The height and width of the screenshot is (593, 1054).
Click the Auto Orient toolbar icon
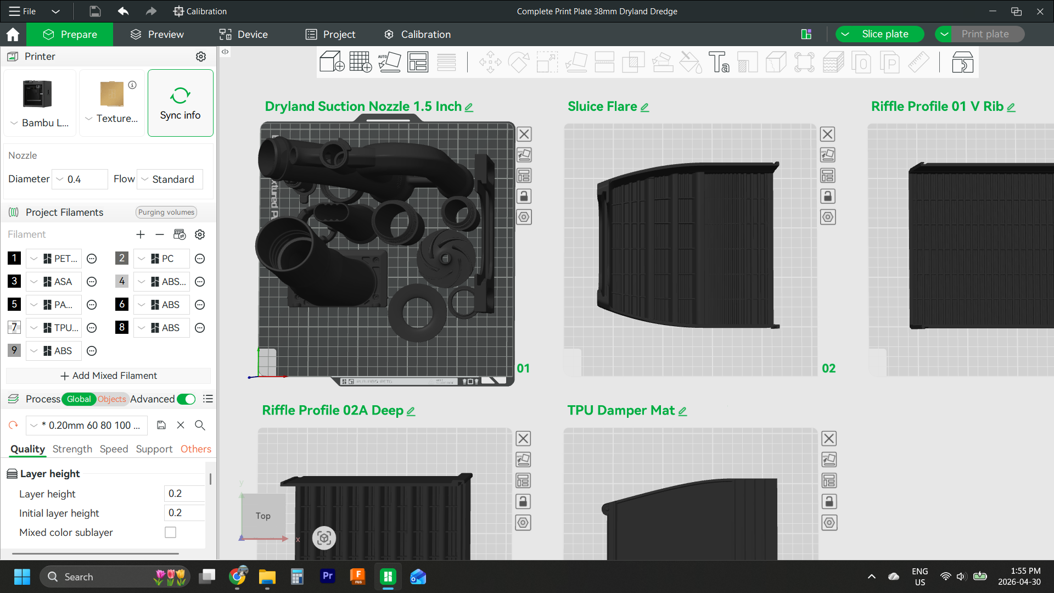pos(390,62)
